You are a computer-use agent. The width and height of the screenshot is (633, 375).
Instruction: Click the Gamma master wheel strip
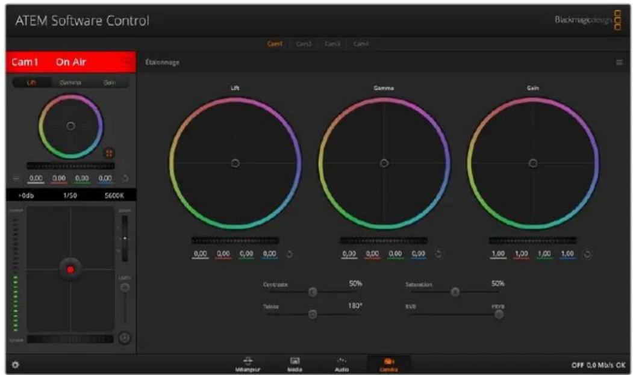pos(384,241)
